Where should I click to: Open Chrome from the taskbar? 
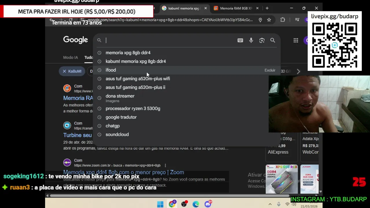click(x=172, y=204)
